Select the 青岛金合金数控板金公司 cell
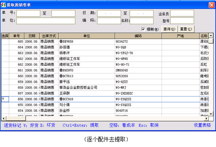This screenshot has width=216, height=147. pos(87,87)
